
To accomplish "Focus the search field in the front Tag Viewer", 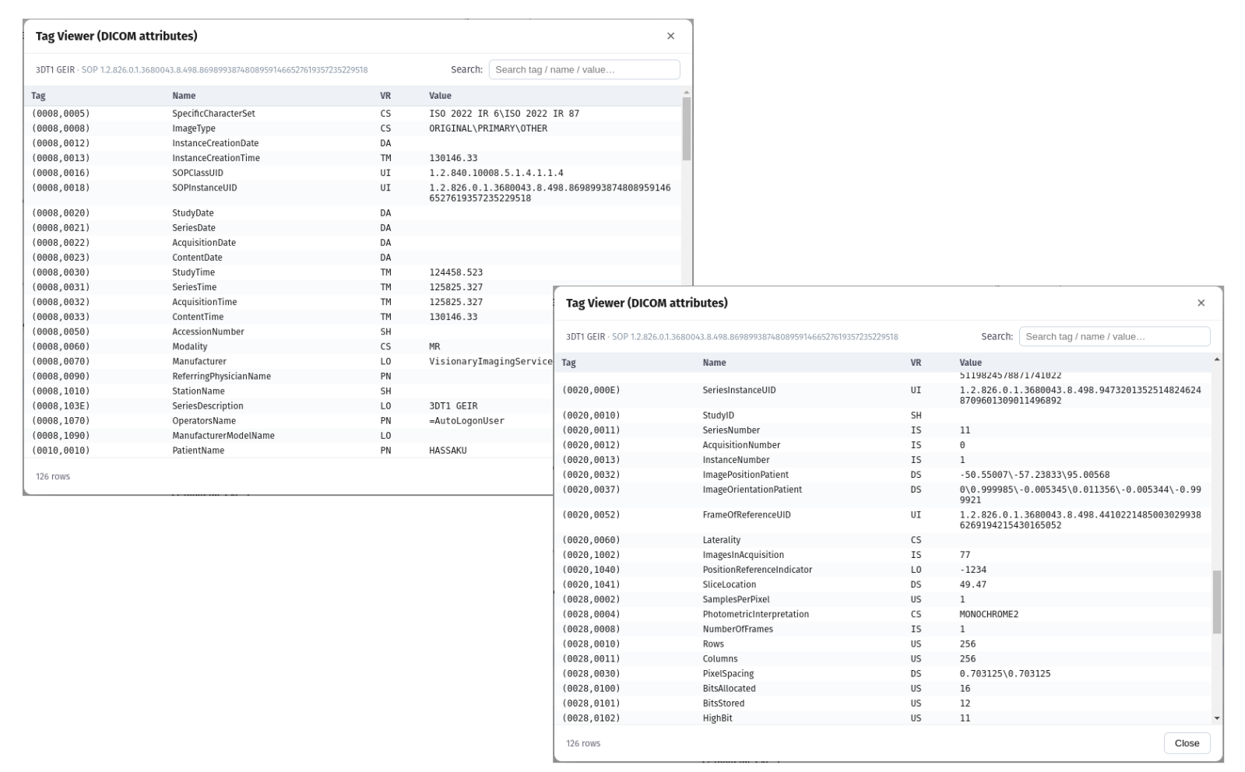I will pos(1114,336).
